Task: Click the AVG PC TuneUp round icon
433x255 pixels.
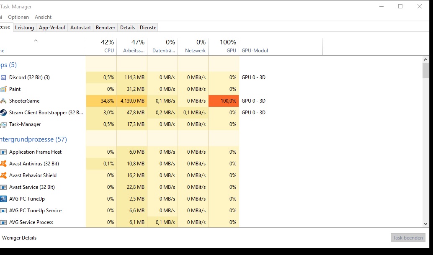Action: [3, 199]
